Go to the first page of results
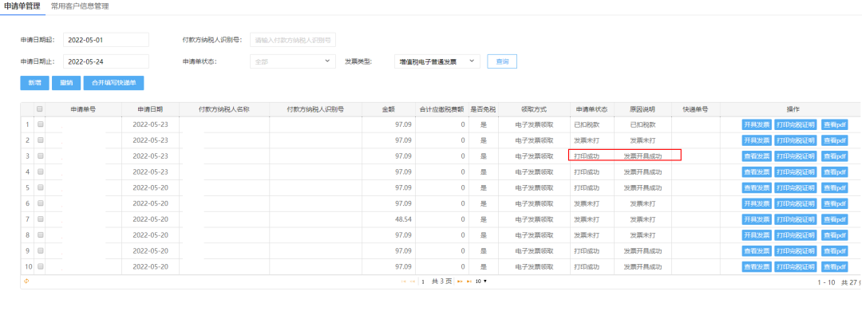The width and height of the screenshot is (862, 311). 404,281
